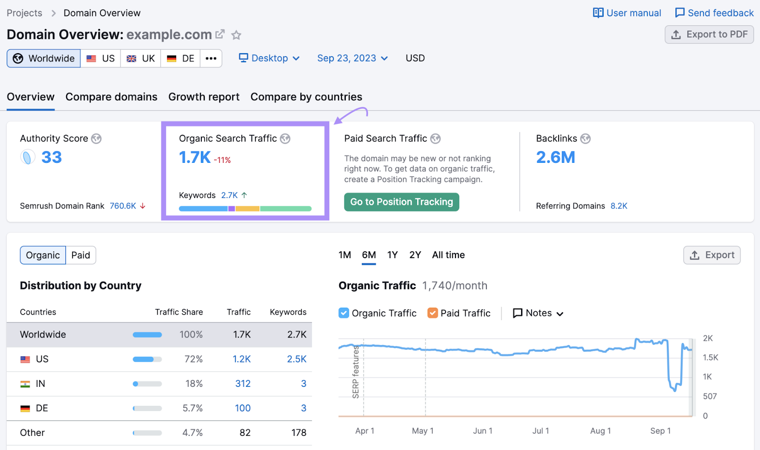Screen dimensions: 760x450
Task: Click the Go to Position Tracking button
Action: pos(401,202)
